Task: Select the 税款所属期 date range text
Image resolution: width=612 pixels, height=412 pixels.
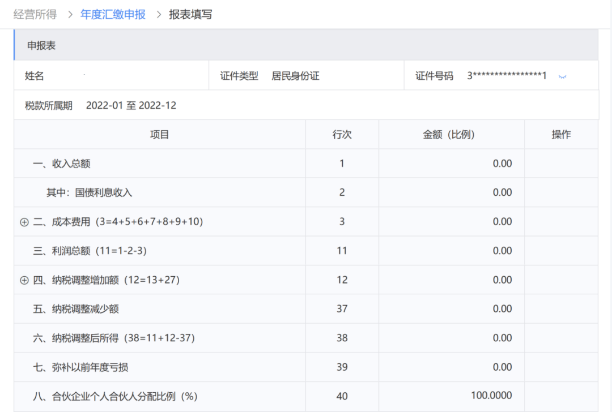Action: click(x=131, y=106)
